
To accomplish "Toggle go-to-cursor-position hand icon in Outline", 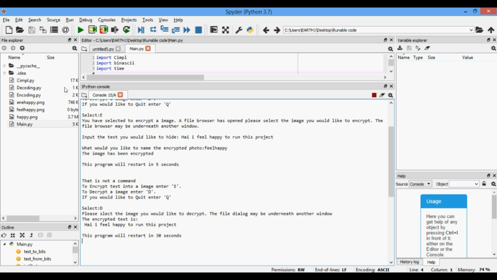I will click(x=4, y=235).
